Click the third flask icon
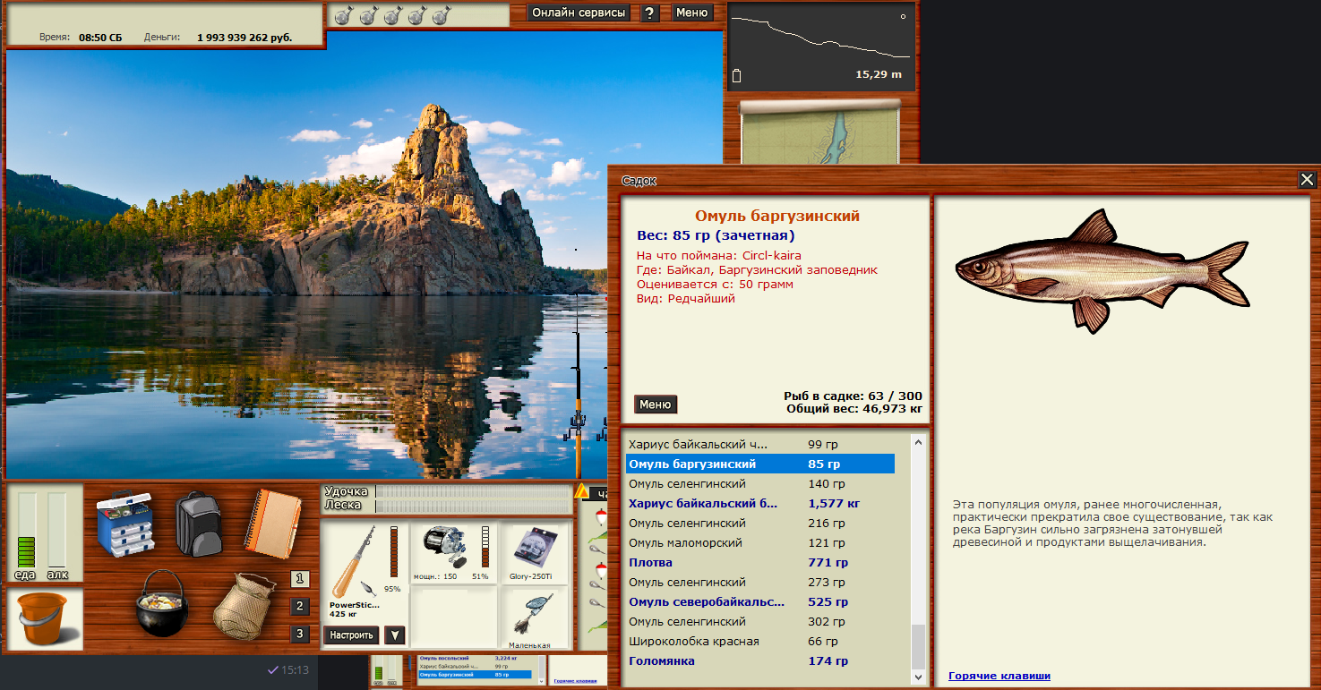Screen dimensions: 1321x690 click(392, 15)
